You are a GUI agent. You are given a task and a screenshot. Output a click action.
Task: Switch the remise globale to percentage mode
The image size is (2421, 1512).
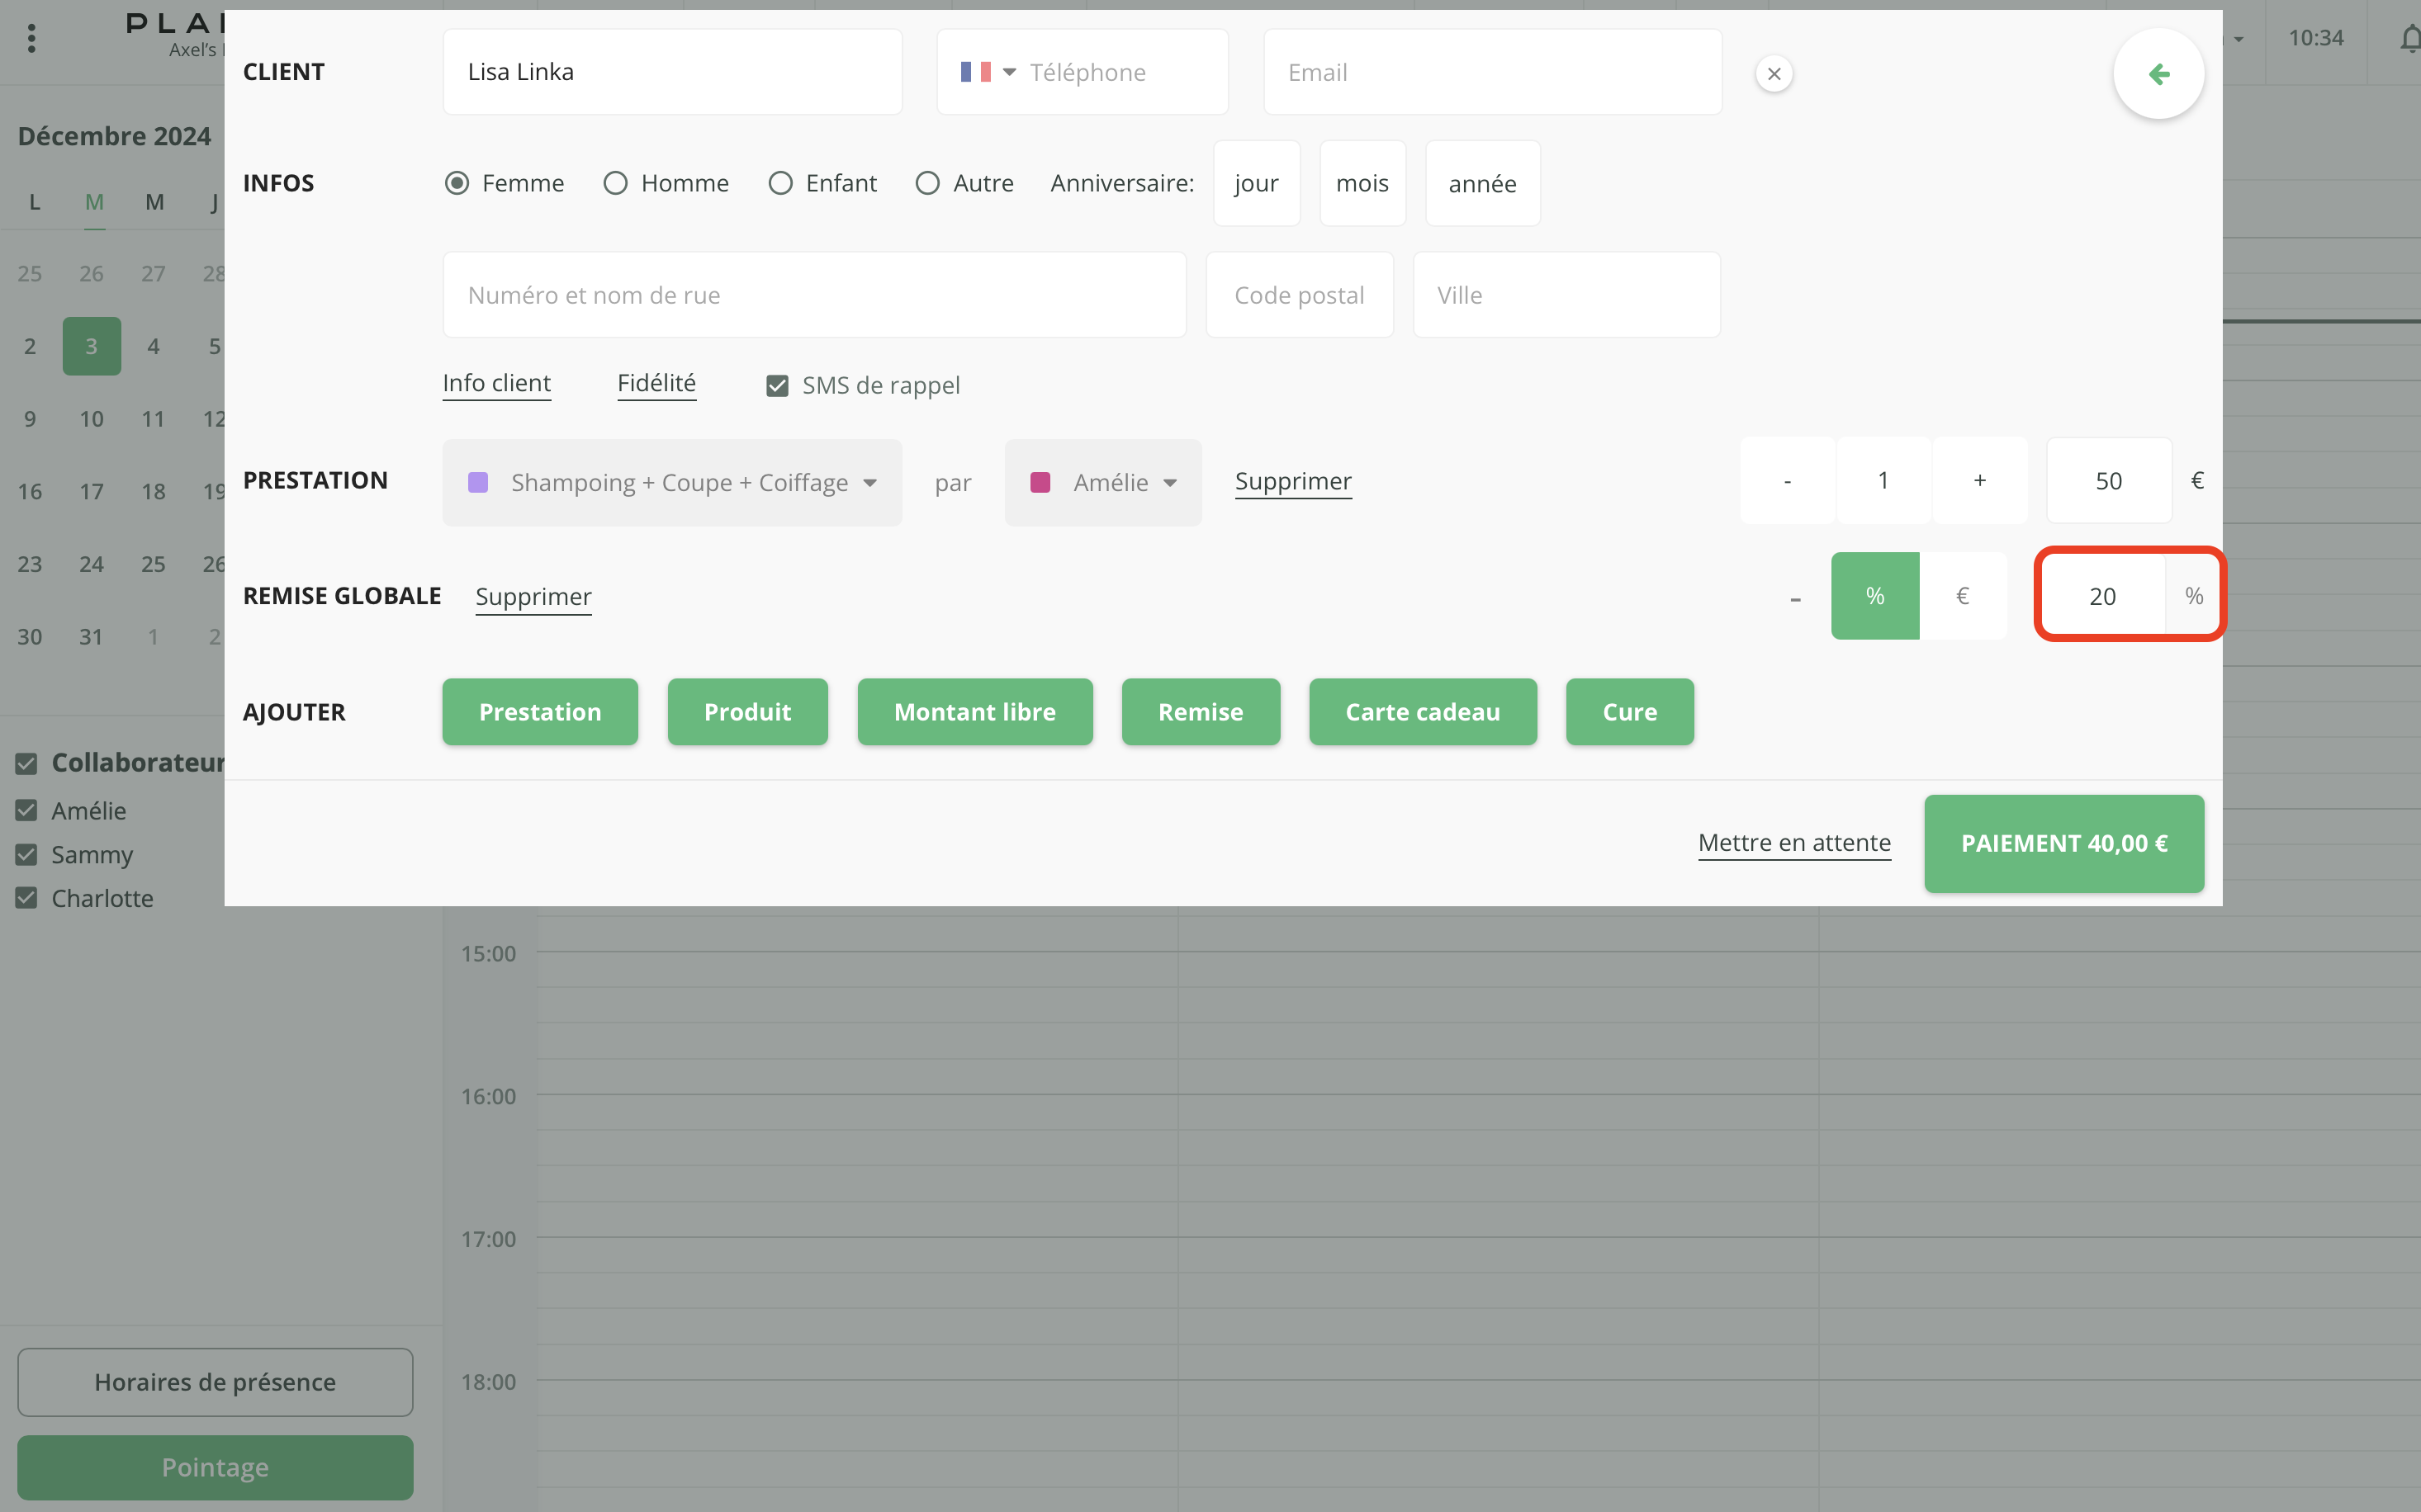(1874, 595)
